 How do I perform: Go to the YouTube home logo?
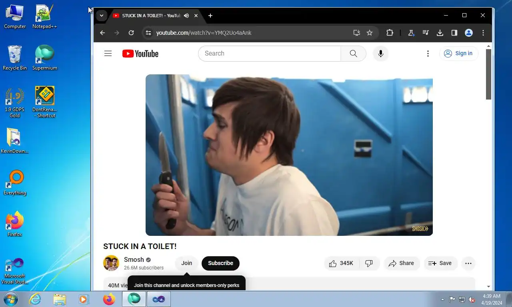(140, 54)
